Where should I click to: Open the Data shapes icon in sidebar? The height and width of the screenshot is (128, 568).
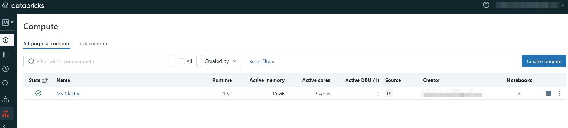pos(6,99)
